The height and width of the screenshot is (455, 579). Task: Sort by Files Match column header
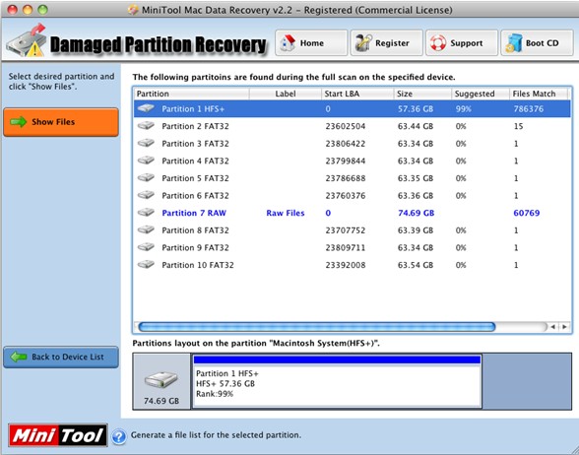539,94
